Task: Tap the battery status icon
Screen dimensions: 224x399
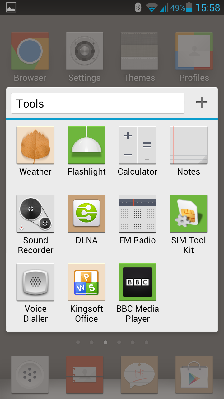Action: click(189, 7)
